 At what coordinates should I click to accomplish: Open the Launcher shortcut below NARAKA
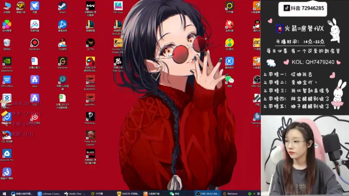pyautogui.click(x=90, y=100)
